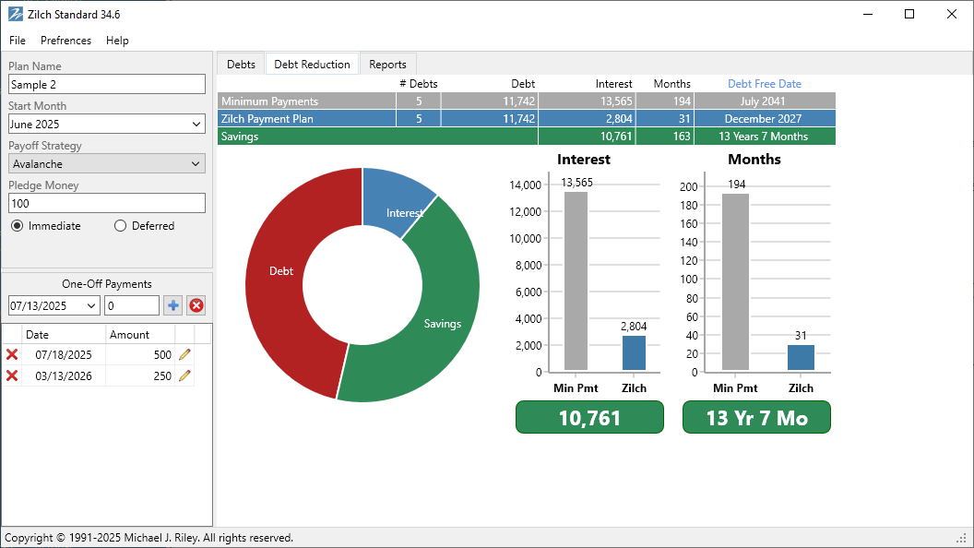This screenshot has height=548, width=974.
Task: Click the Zilch app logo icon
Action: pos(16,14)
